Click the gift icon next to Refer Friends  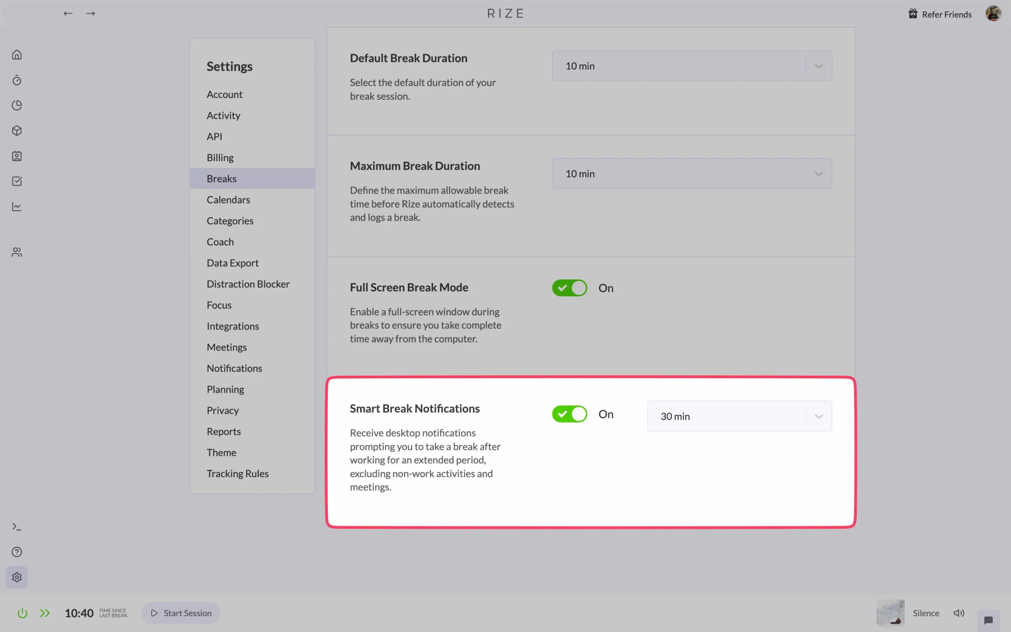[x=913, y=14]
